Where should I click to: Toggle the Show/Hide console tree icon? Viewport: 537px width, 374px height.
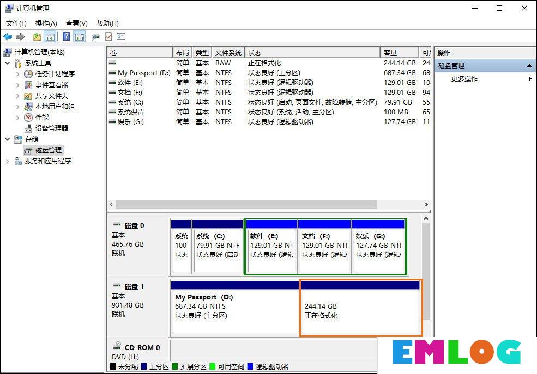click(50, 36)
